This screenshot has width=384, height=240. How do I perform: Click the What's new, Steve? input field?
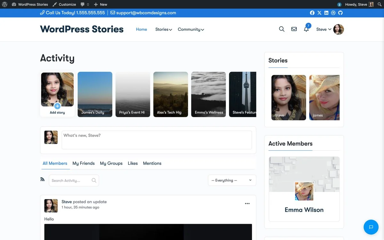point(157,140)
